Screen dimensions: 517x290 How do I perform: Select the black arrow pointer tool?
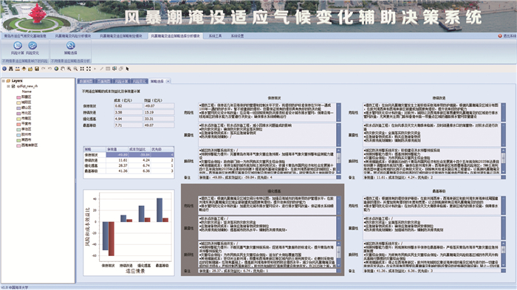[x=127, y=69]
